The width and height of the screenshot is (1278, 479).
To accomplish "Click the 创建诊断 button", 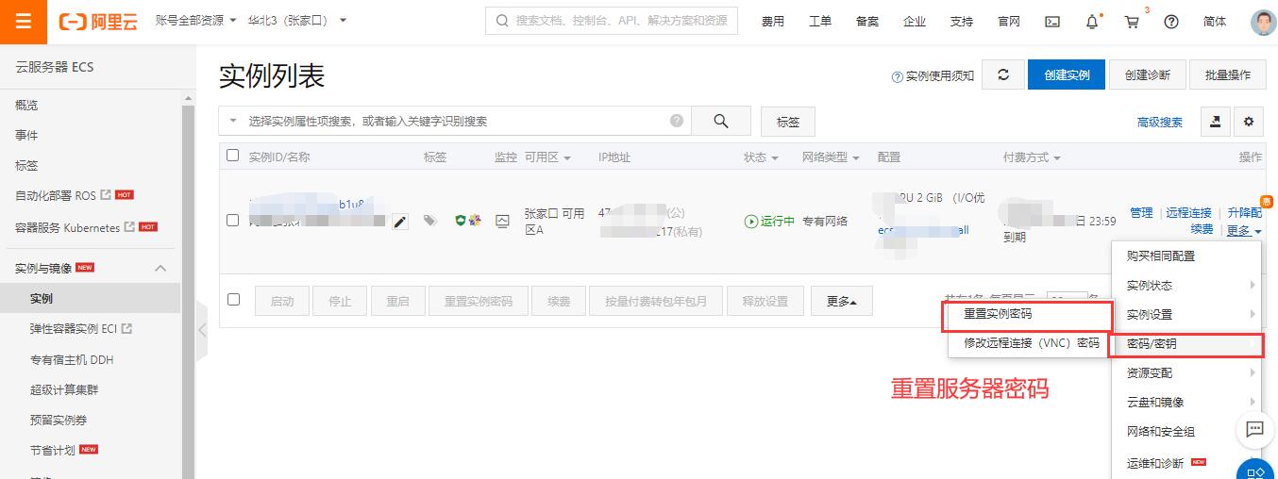I will [x=1147, y=75].
